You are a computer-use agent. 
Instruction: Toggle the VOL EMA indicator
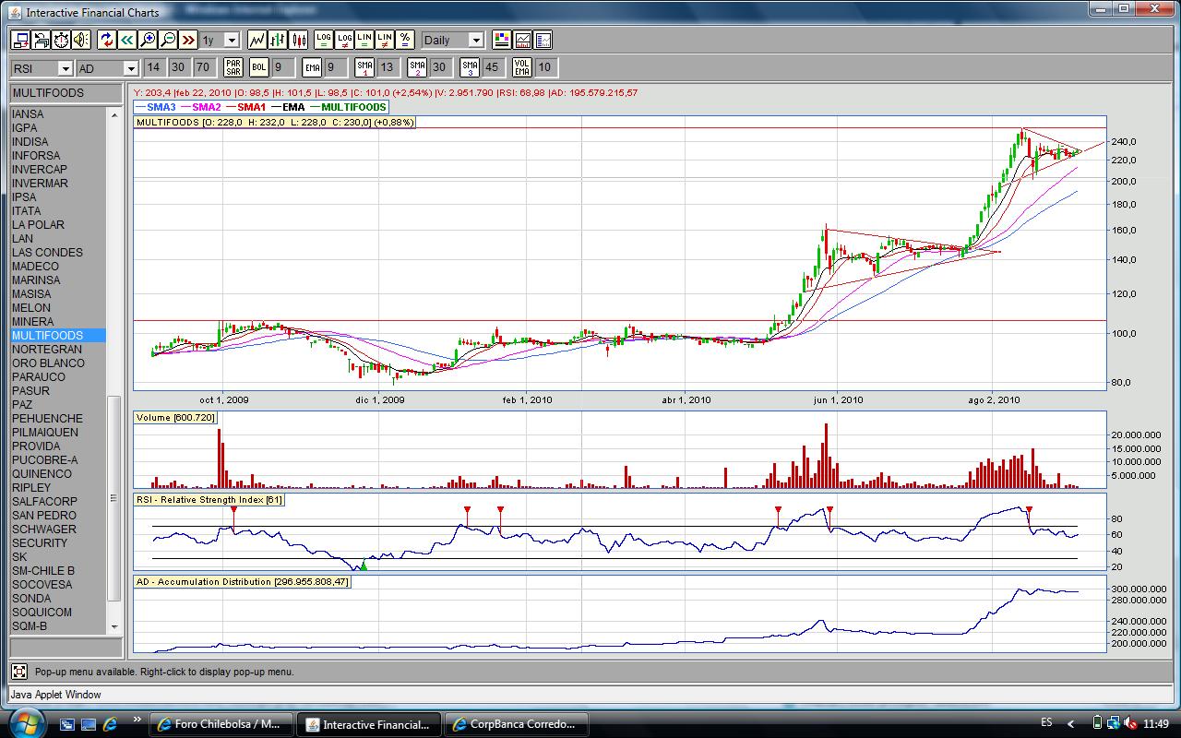point(522,67)
